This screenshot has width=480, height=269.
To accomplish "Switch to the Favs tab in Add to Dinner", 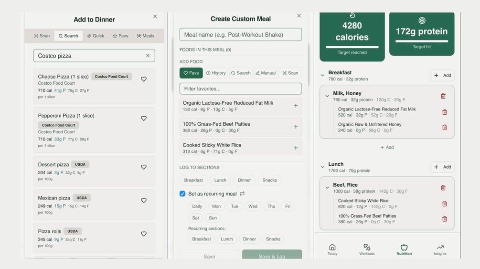I will [120, 36].
